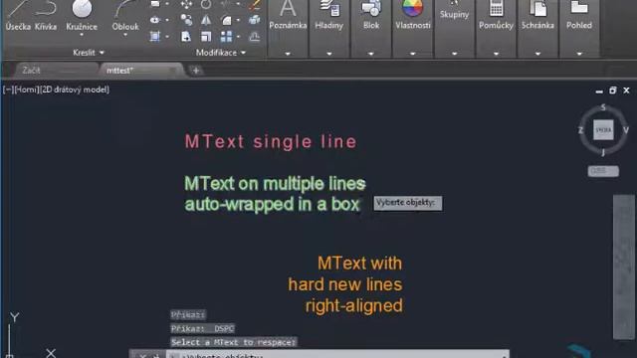Screen dimensions: 637x358
Task: Click the Explode tool icon
Action: pyautogui.click(x=255, y=20)
